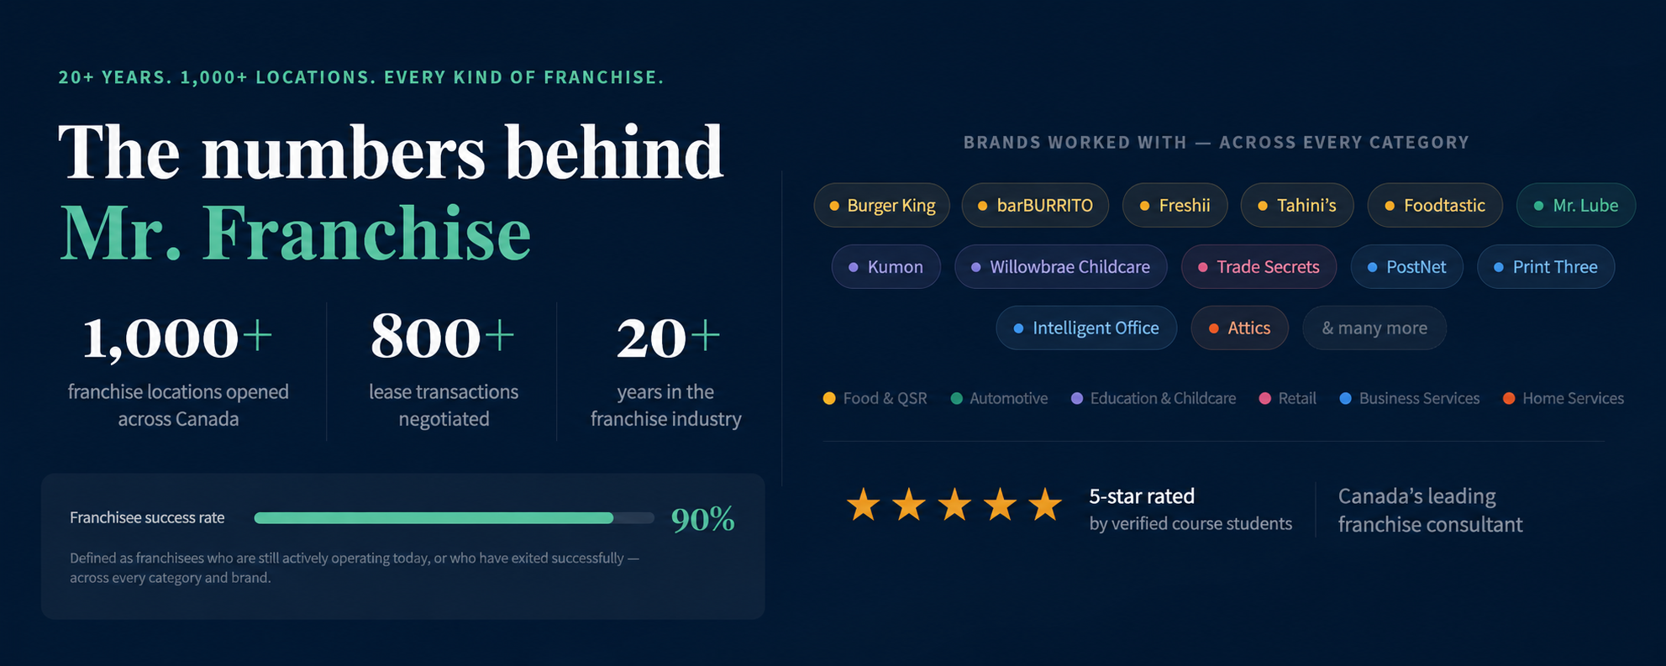
Task: Click the fifth gold rating star
Action: click(x=1045, y=505)
